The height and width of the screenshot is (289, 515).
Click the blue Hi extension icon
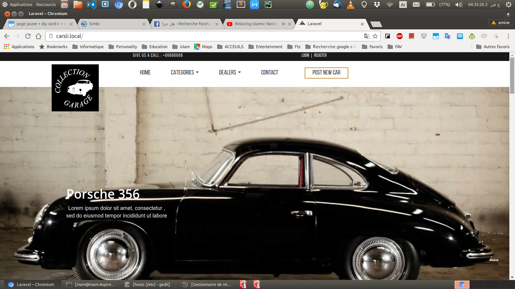pos(460,36)
